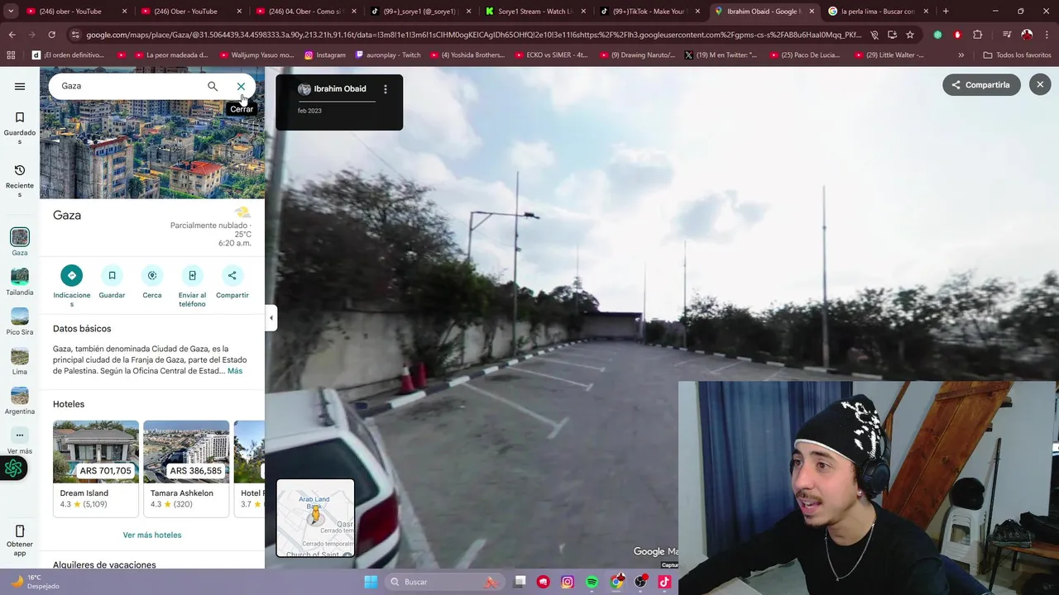Expand the description with Más link

[235, 371]
